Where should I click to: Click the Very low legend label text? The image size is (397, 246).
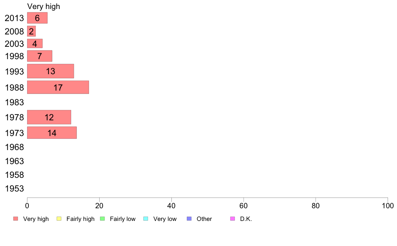tap(165, 219)
